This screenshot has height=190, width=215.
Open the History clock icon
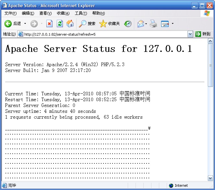click(x=128, y=24)
